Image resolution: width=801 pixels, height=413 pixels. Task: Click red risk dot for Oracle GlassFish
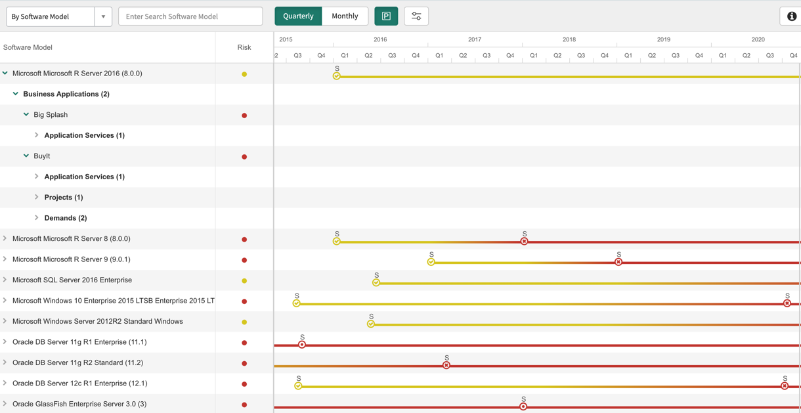244,405
